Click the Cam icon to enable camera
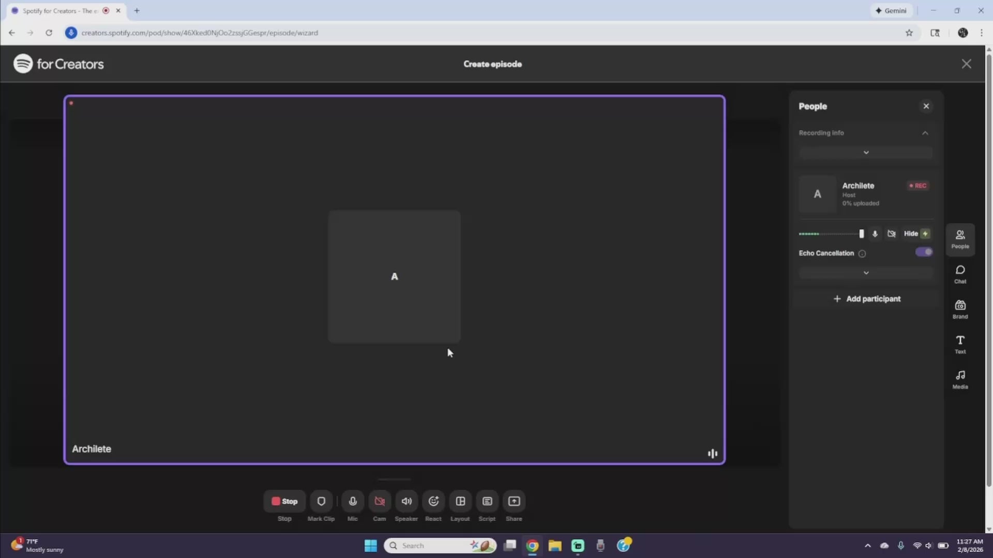Screen dimensions: 993x558 pos(379,501)
